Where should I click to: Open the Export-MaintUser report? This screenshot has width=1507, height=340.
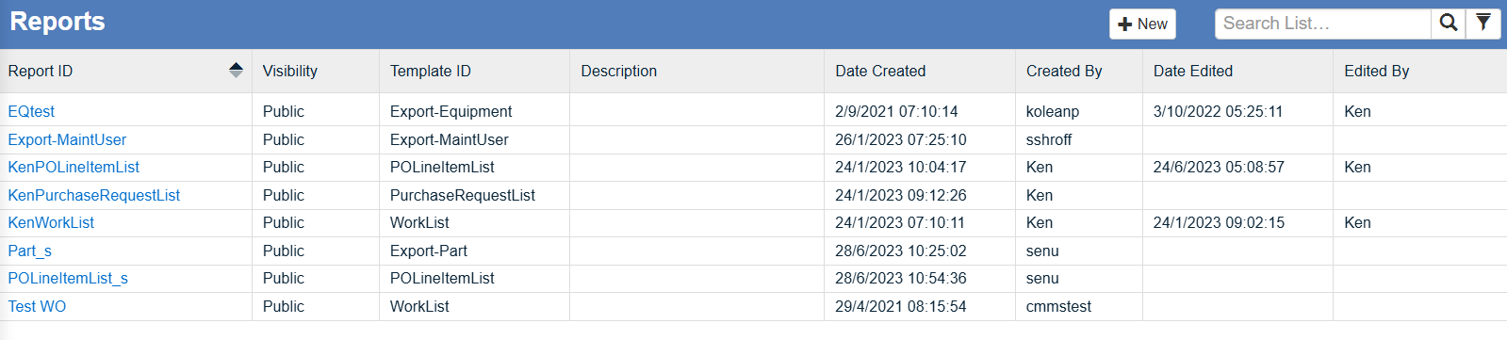point(67,139)
